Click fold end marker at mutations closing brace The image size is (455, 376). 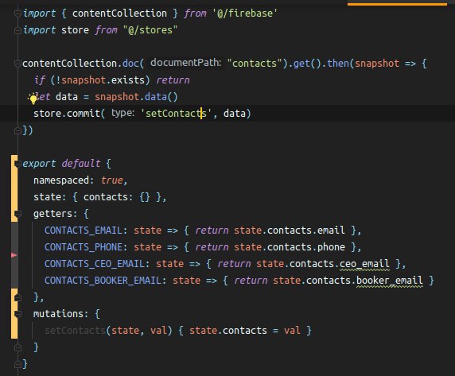click(17, 347)
